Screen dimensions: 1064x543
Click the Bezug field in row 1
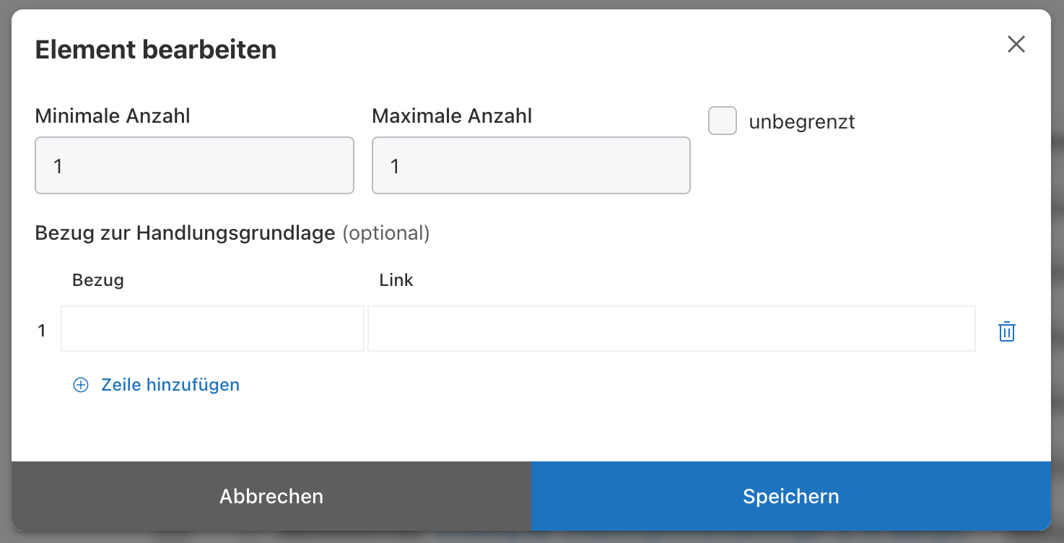[212, 329]
